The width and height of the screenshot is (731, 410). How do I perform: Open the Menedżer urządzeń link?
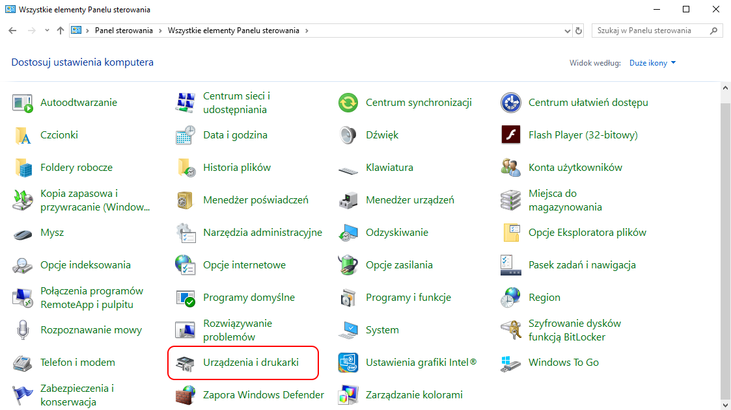[x=409, y=200]
